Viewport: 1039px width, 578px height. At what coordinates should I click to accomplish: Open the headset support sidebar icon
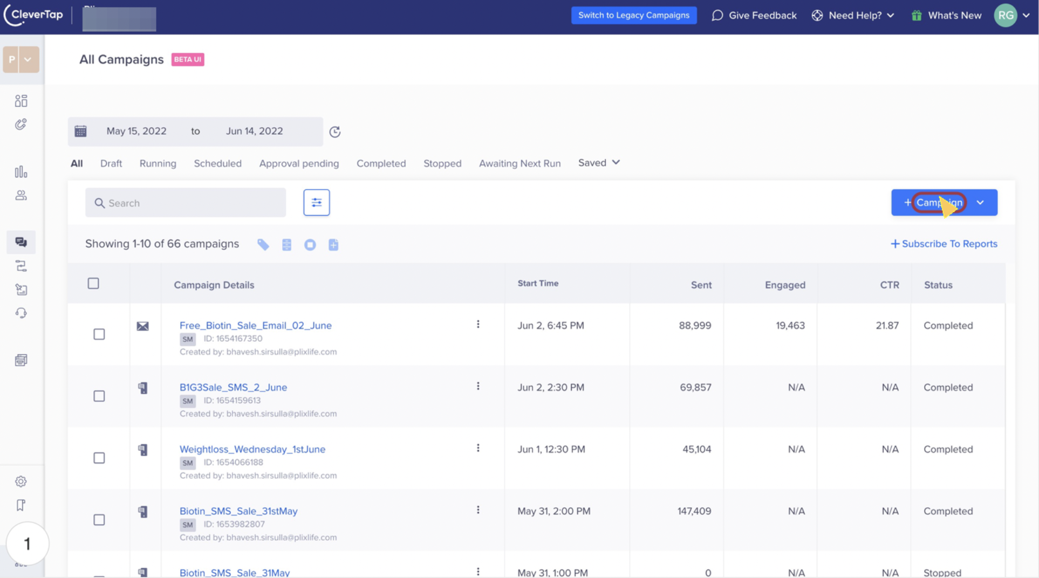[21, 313]
